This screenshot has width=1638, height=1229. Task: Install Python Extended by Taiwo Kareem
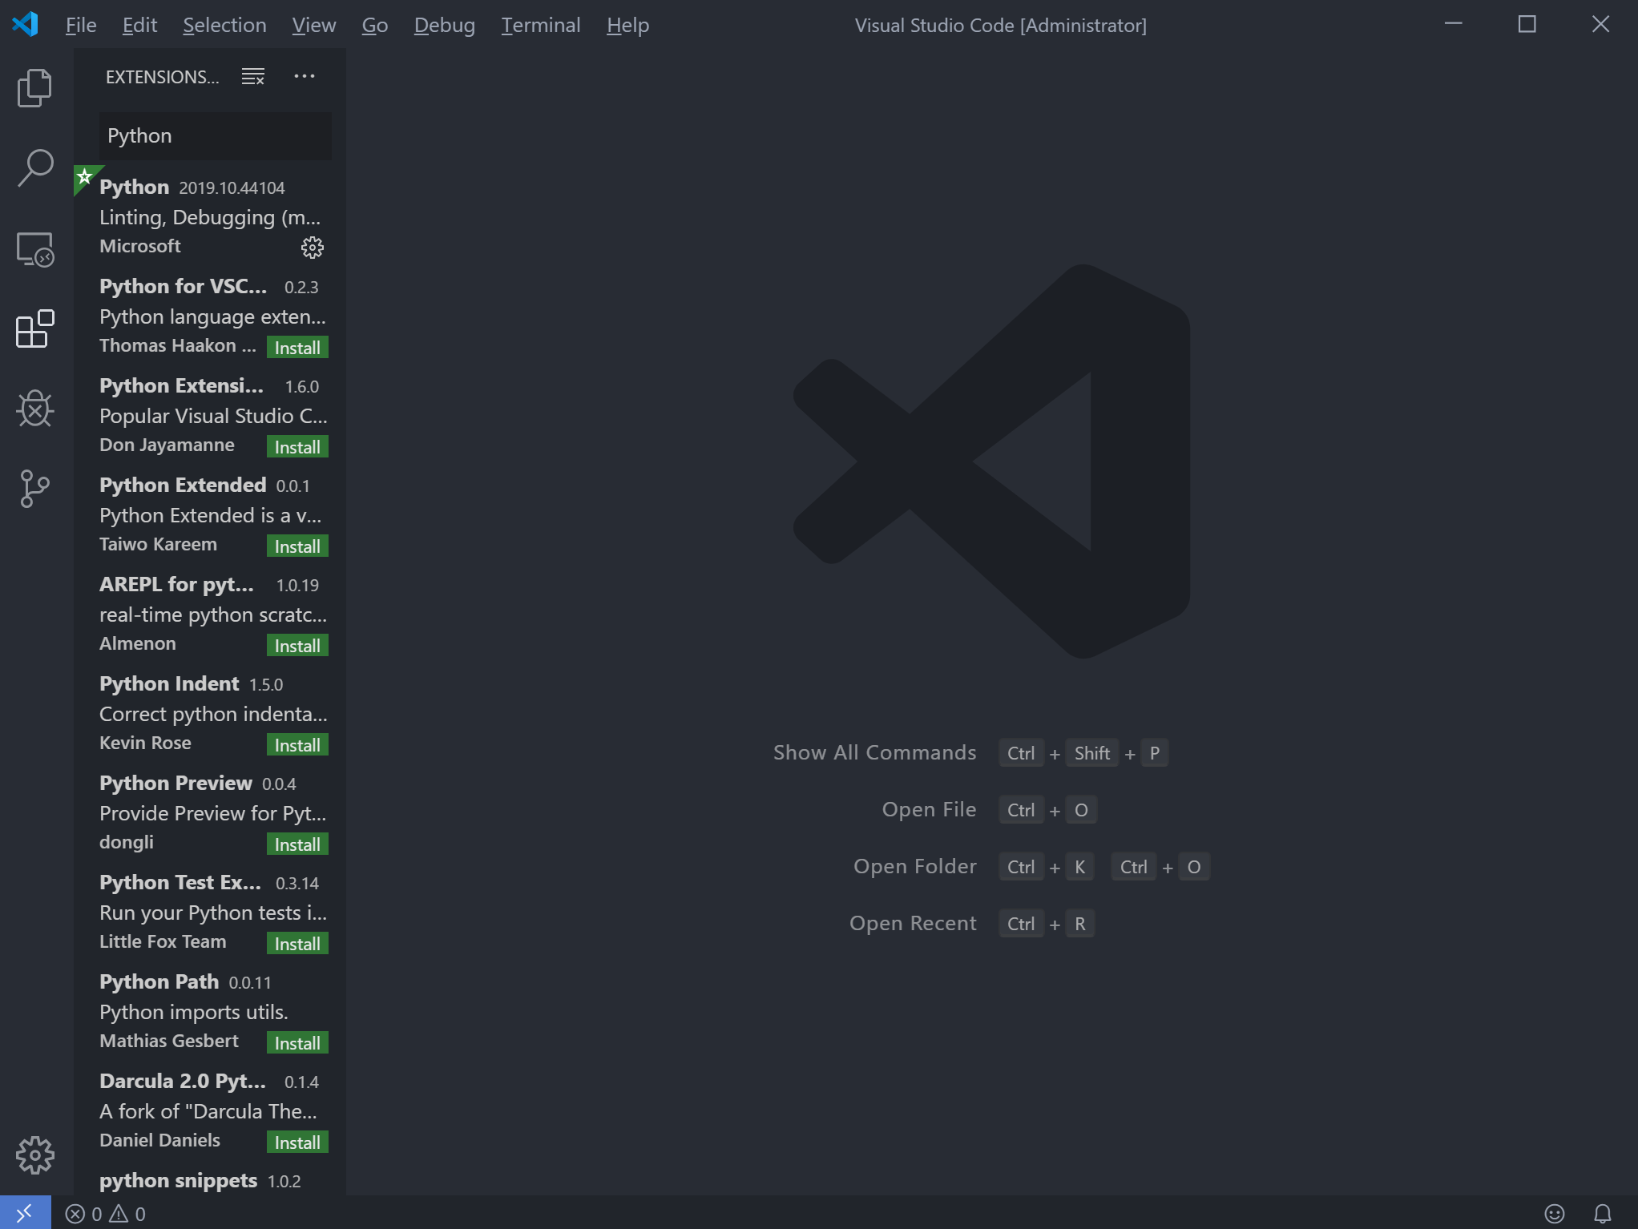click(x=297, y=546)
